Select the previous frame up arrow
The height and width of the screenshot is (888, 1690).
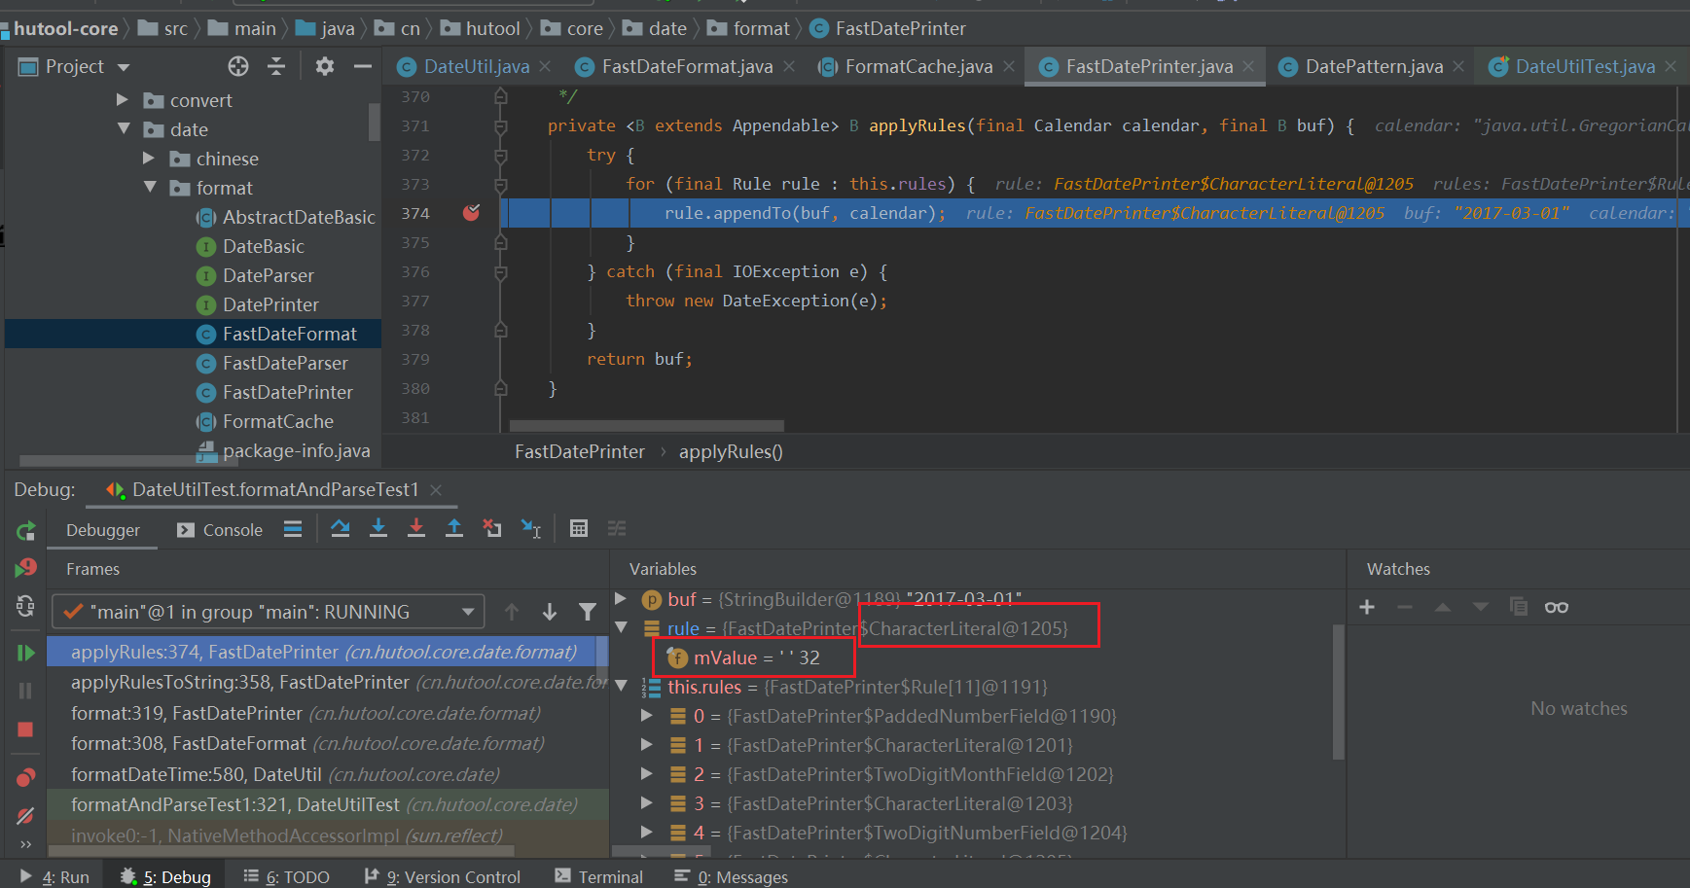512,612
